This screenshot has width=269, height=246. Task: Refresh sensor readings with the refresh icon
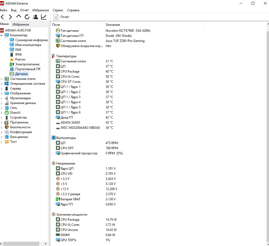[27, 17]
